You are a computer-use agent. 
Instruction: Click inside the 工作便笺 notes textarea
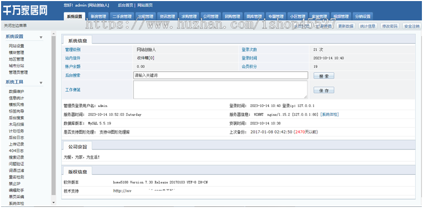click(x=220, y=90)
